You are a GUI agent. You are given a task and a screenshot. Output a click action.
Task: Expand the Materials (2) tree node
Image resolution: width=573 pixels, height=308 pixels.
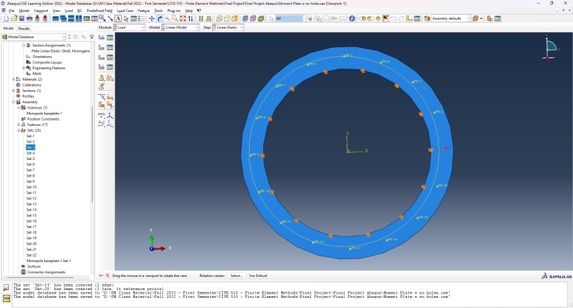click(14, 79)
